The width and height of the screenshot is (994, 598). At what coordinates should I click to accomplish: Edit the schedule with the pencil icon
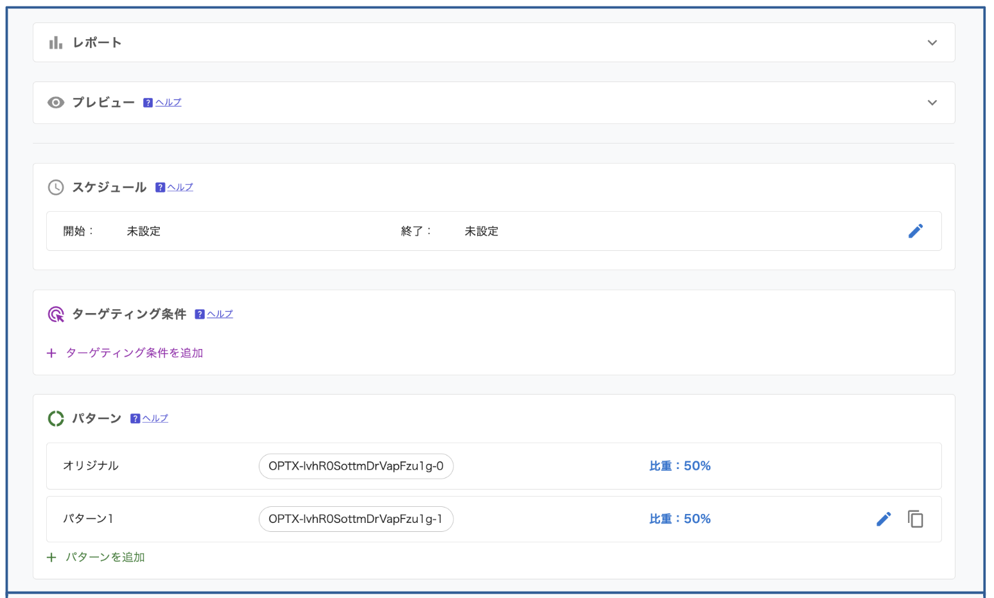pyautogui.click(x=915, y=231)
